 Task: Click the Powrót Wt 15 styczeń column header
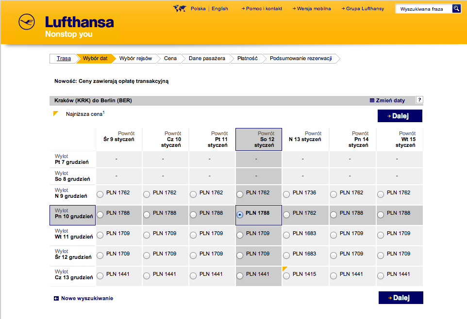pyautogui.click(x=400, y=139)
